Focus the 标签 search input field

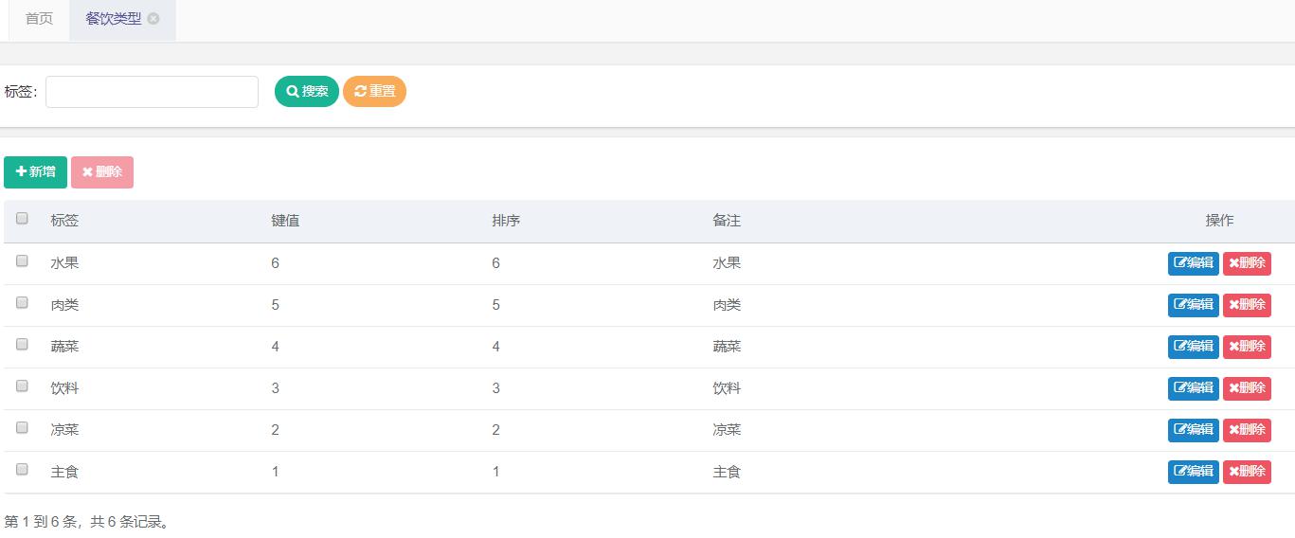pos(152,92)
